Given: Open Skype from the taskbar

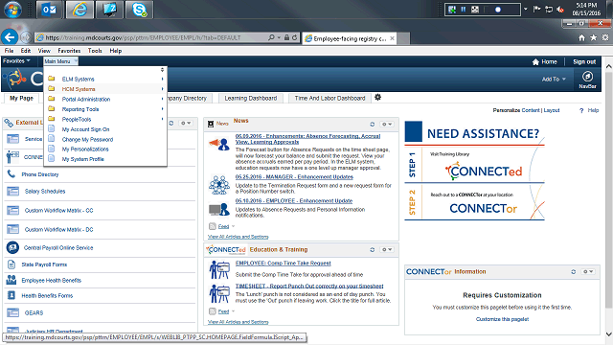Looking at the screenshot, I should 139,10.
